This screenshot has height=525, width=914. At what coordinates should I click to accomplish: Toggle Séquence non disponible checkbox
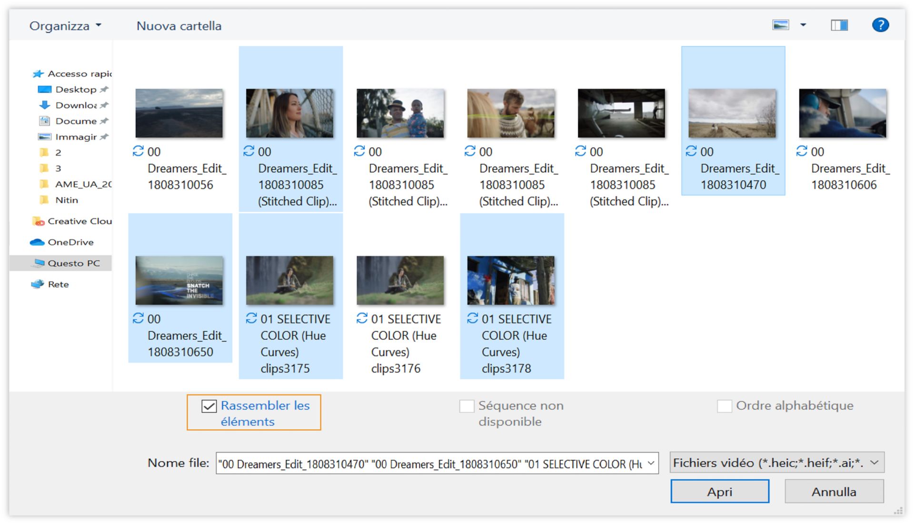click(467, 406)
